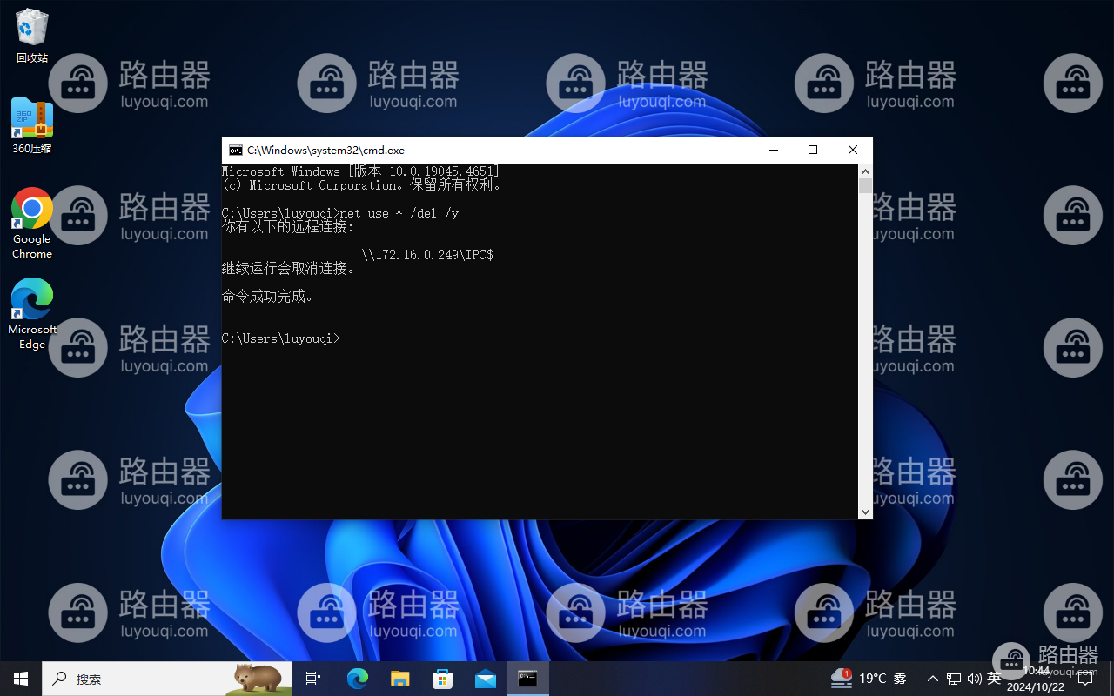This screenshot has height=696, width=1114.
Task: Click the 'net use * /del /y' command line
Action: (x=399, y=213)
